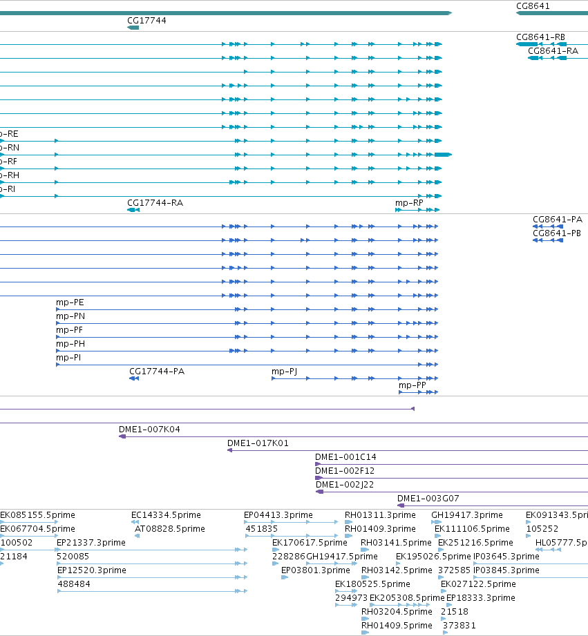Click the 228286 feature label
The height and width of the screenshot is (636, 588).
click(x=288, y=556)
